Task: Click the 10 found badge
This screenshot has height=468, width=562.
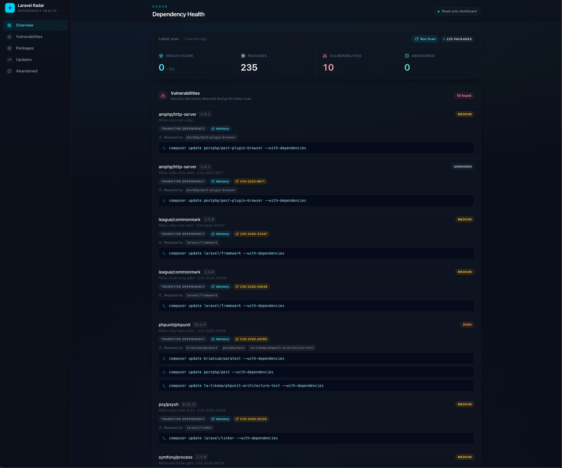Action: pyautogui.click(x=464, y=96)
